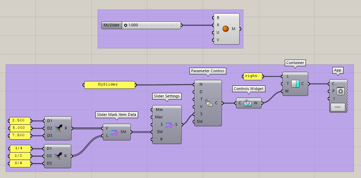The width and height of the screenshot is (361, 178).
Task: Click the D input of Parameter Control
Action: point(201,92)
